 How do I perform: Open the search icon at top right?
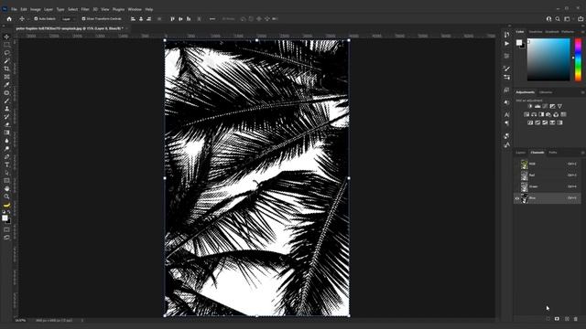558,18
